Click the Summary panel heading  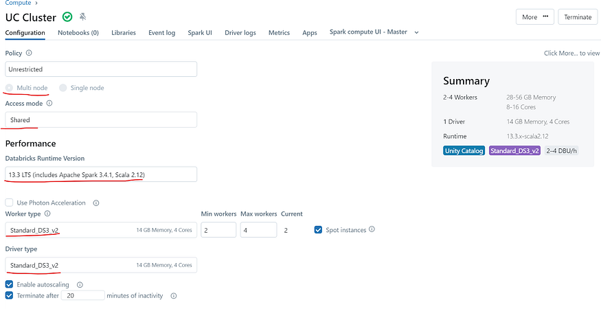(466, 81)
